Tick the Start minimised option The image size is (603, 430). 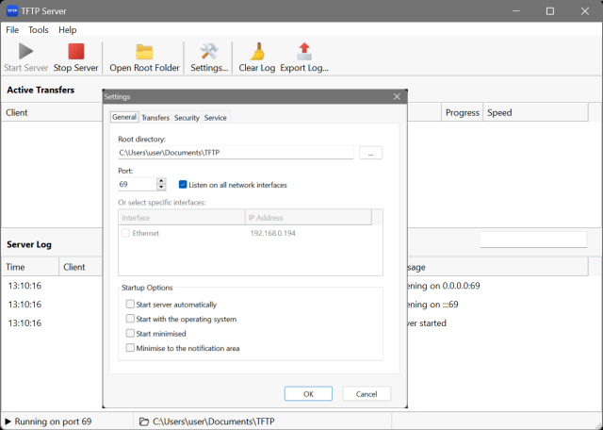tap(130, 334)
